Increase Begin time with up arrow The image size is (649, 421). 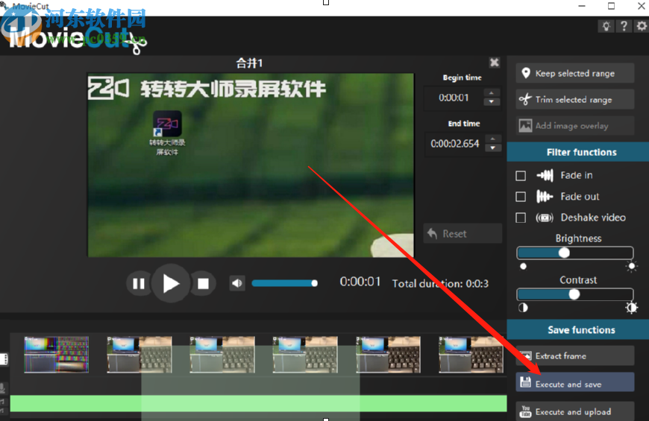pos(492,92)
